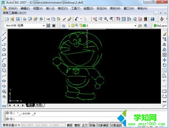169x128 pixels.
Task: Open the 燕秀工具箱2.81(Y) menu
Action: (15, 13)
